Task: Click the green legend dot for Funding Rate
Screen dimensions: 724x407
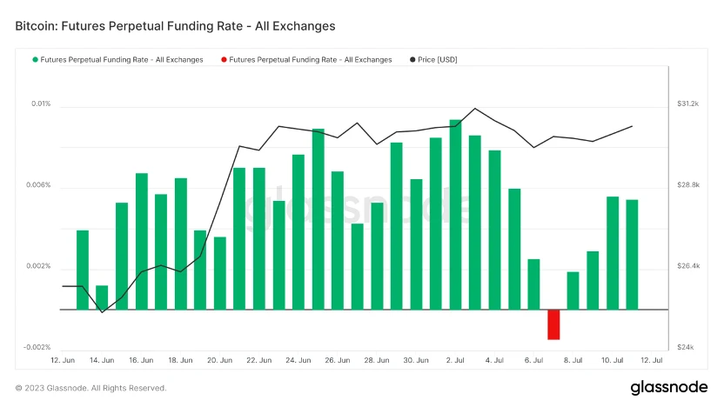Action: (x=36, y=60)
